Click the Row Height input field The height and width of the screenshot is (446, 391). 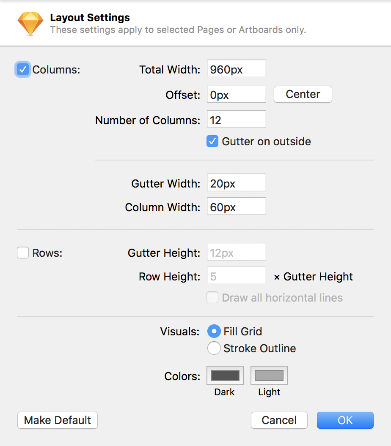tap(237, 276)
